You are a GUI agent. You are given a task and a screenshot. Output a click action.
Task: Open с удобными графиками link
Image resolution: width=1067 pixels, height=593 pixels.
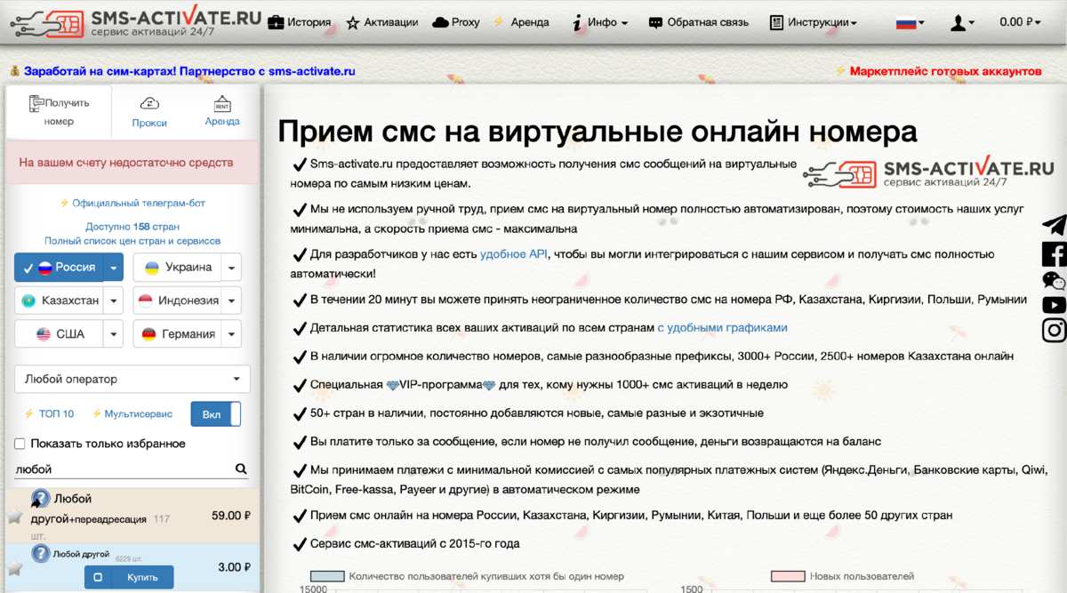pyautogui.click(x=722, y=328)
